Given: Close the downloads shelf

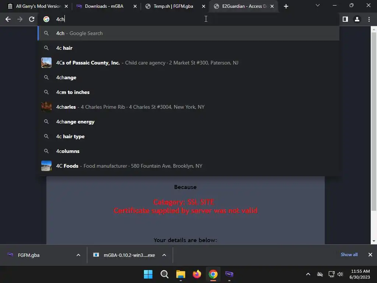Looking at the screenshot, I should pos(370,255).
